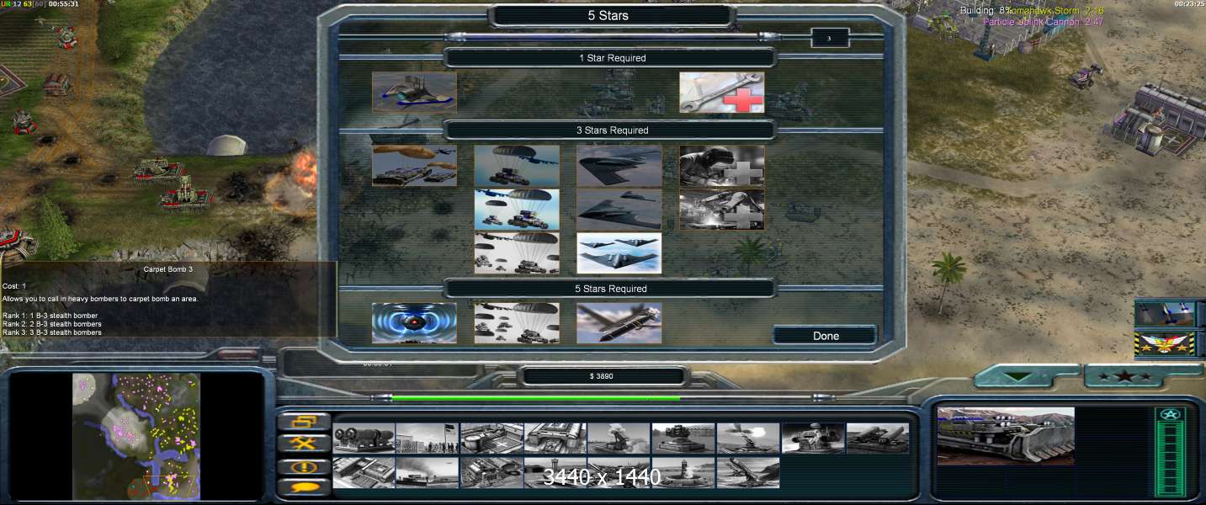Select the two stealth bombers Carpet Bomb icon

point(619,210)
